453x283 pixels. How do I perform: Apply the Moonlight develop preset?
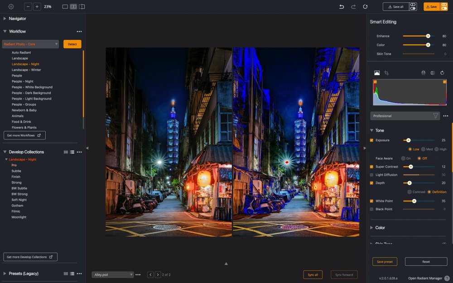click(x=19, y=217)
